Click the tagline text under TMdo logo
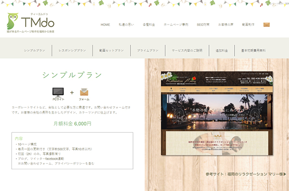Image resolution: width=289 pixels, height=191 pixels. click(x=30, y=32)
